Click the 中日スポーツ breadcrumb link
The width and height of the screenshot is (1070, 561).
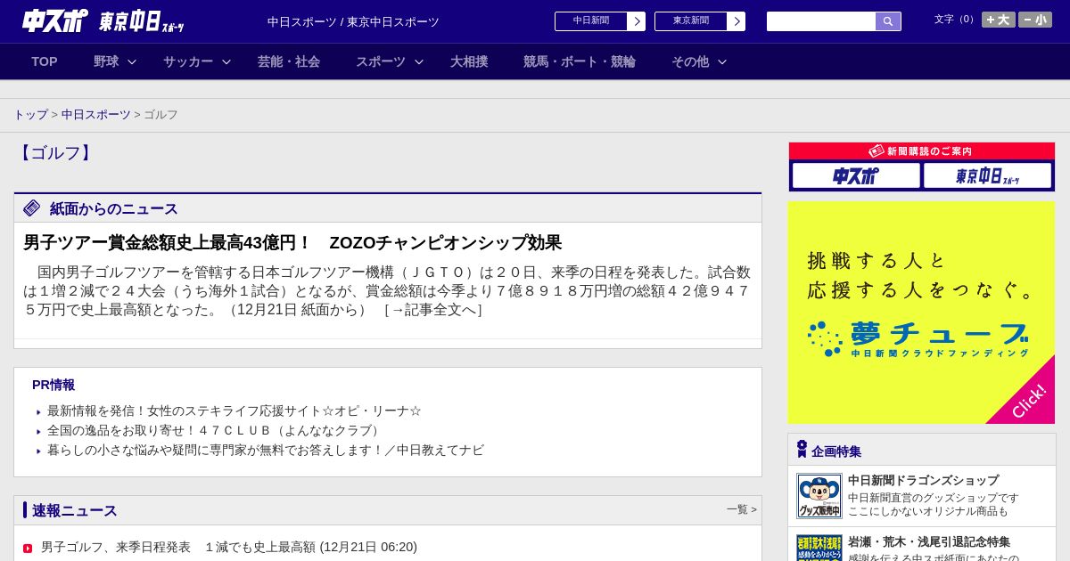[x=96, y=115]
